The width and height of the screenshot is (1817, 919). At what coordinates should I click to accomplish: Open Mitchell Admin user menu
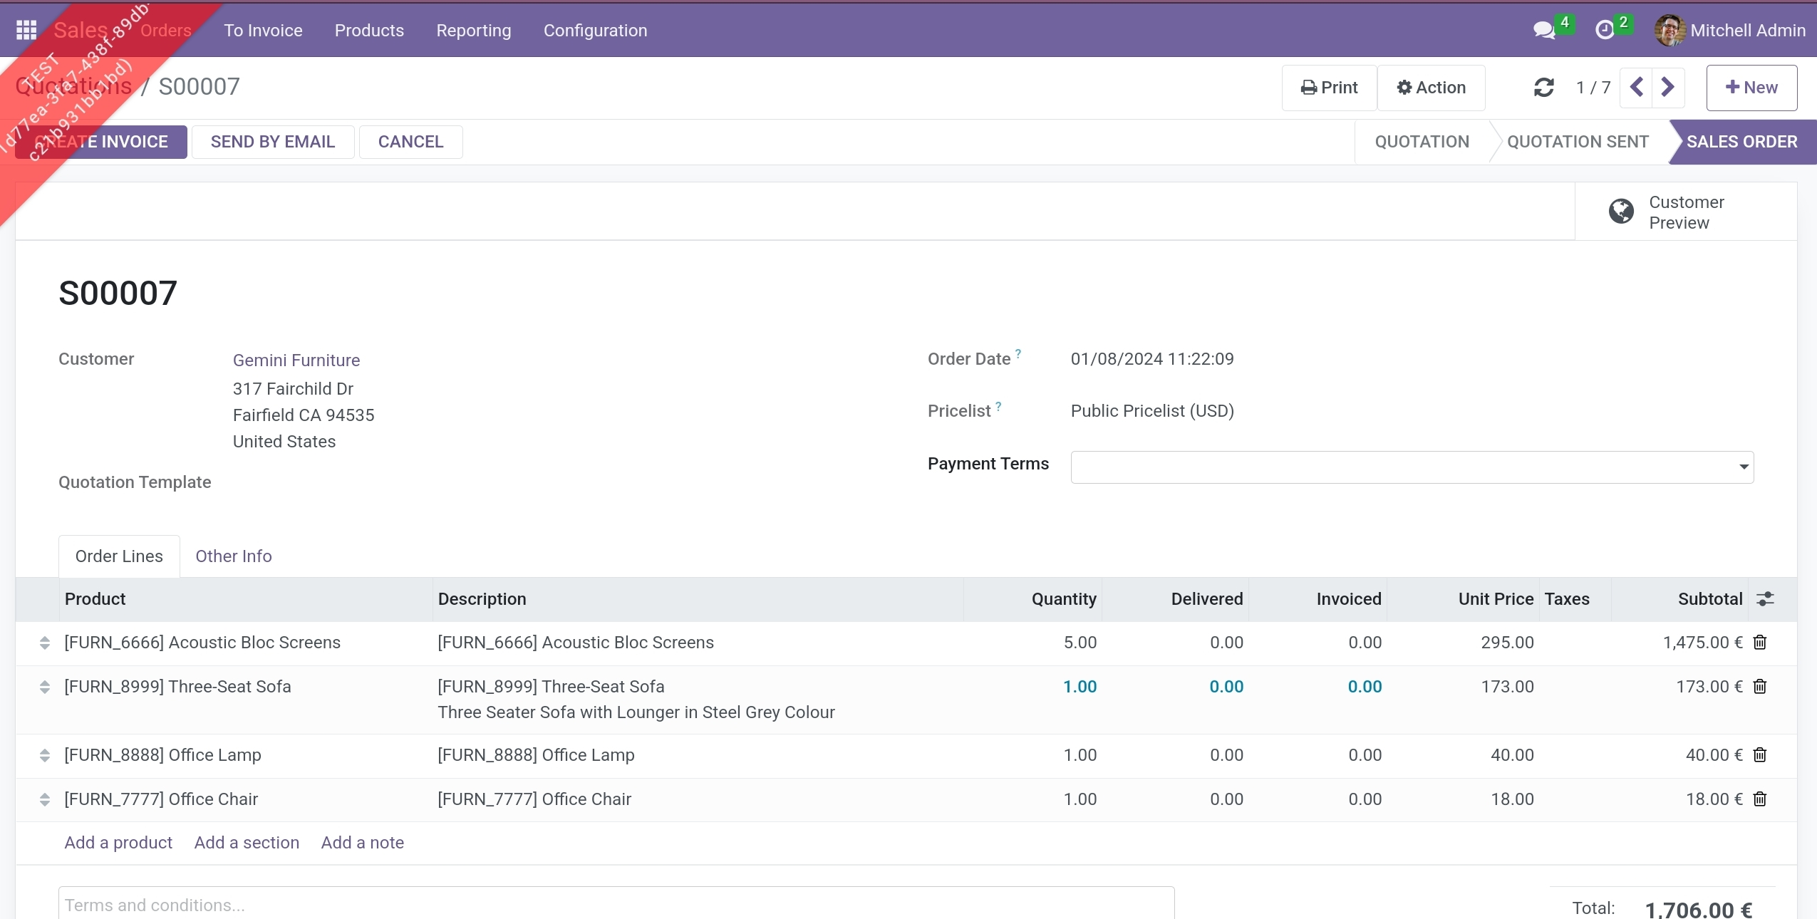pyautogui.click(x=1730, y=30)
